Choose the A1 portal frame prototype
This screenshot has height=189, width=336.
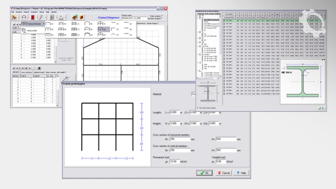coord(48,24)
